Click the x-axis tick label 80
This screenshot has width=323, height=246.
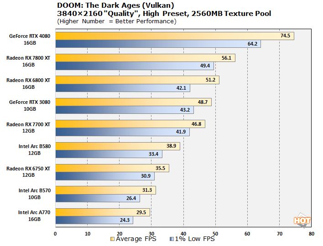coord(312,234)
